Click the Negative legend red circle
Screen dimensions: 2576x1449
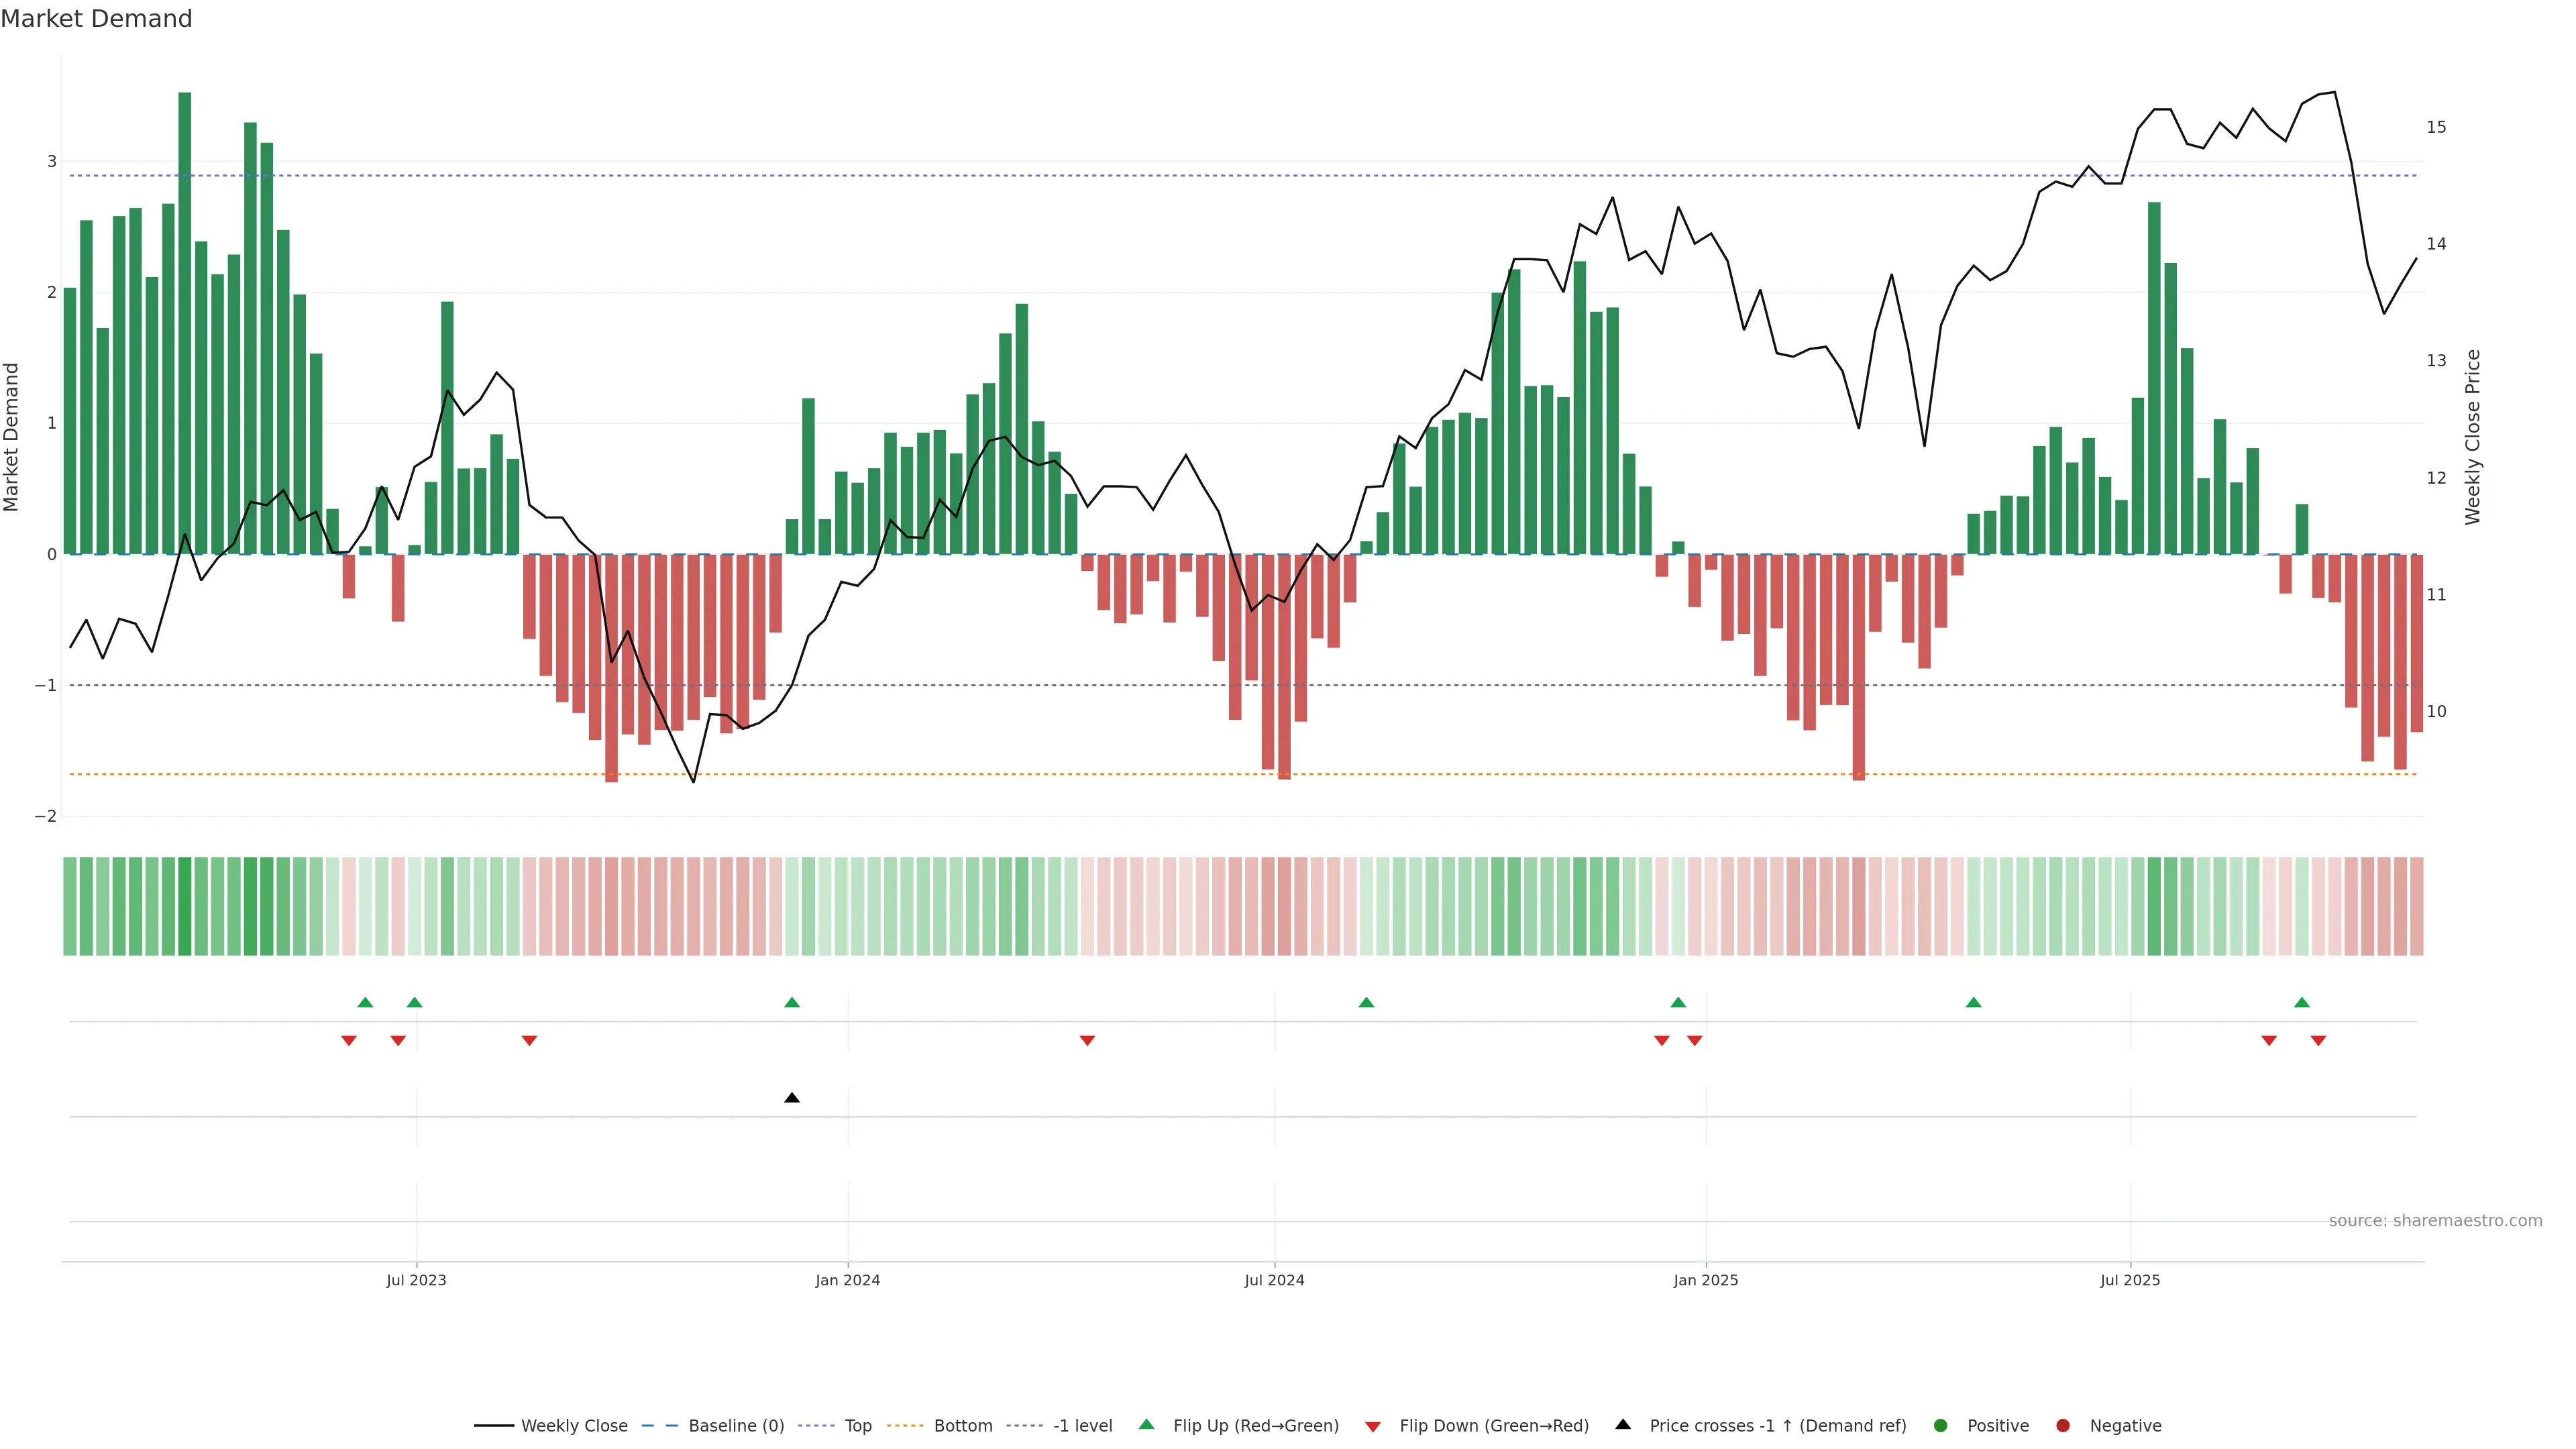pyautogui.click(x=2063, y=1425)
